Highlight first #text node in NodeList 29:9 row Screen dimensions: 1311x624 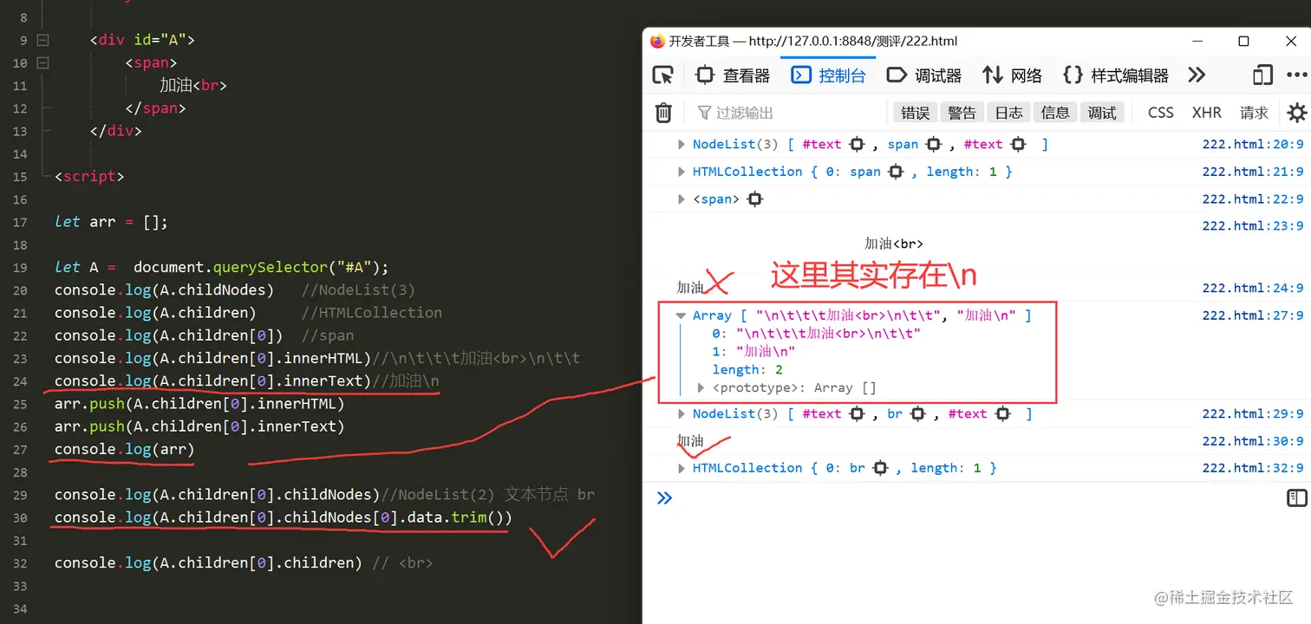coord(857,414)
